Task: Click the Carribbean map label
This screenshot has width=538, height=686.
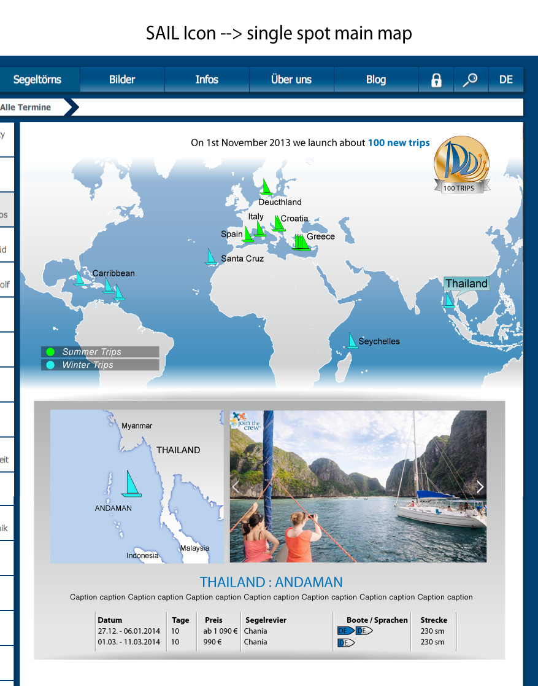Action: 113,273
